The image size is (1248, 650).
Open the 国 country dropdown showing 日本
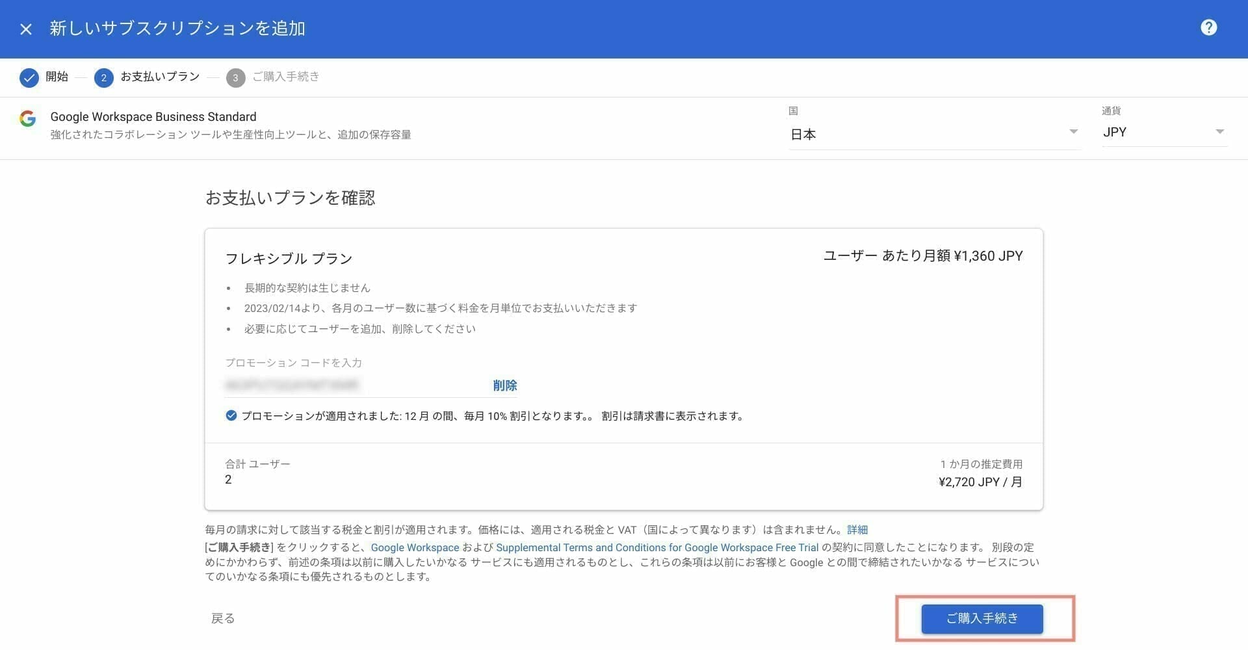[x=934, y=134]
